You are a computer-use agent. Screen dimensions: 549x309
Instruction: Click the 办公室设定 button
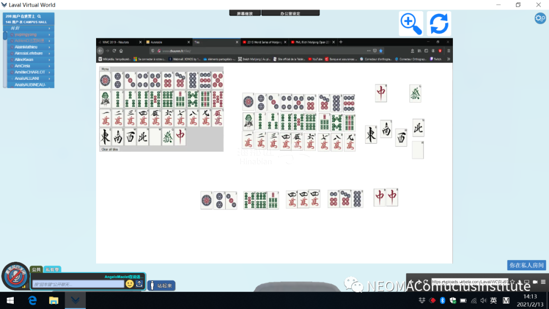[290, 13]
